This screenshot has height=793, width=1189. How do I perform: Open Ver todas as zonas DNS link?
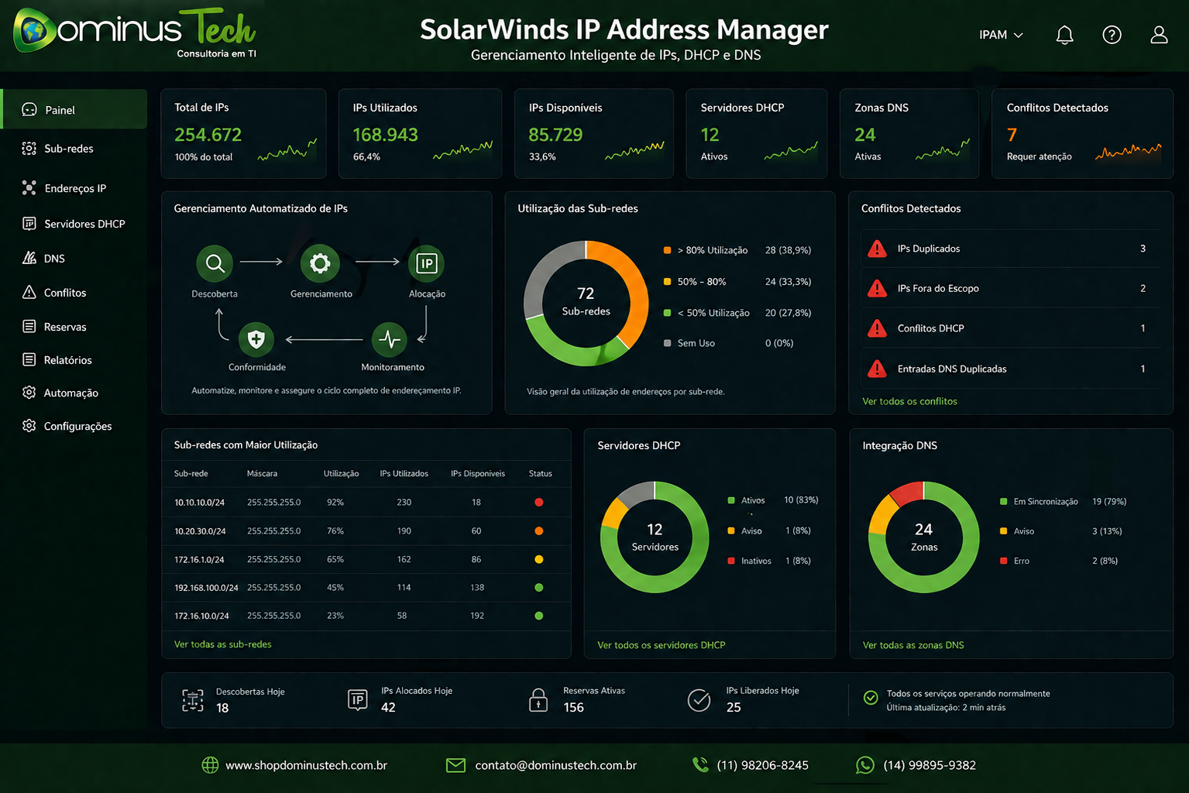tap(913, 645)
